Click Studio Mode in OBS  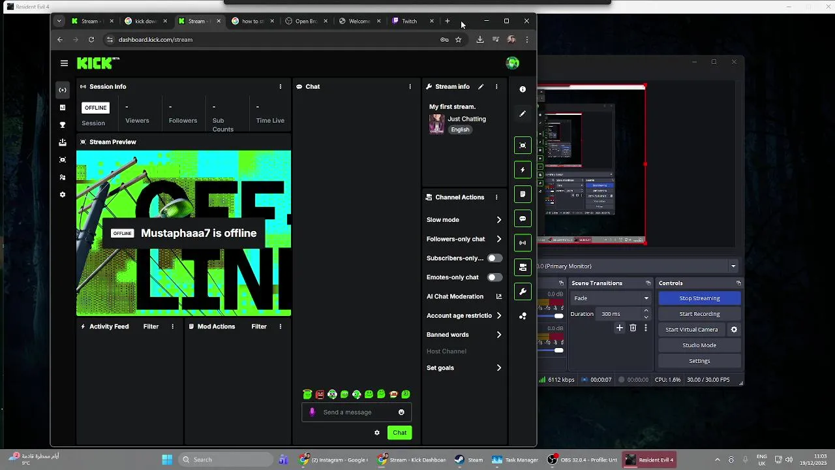[x=699, y=345]
